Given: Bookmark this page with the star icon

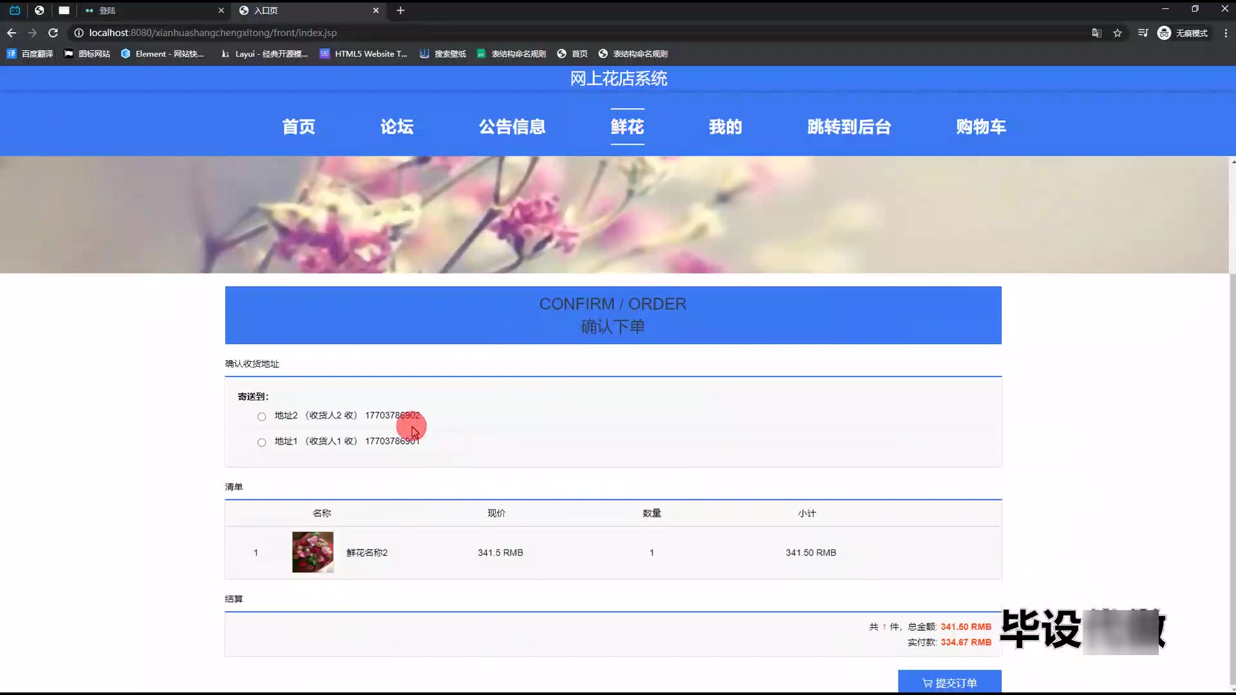Looking at the screenshot, I should pyautogui.click(x=1118, y=33).
